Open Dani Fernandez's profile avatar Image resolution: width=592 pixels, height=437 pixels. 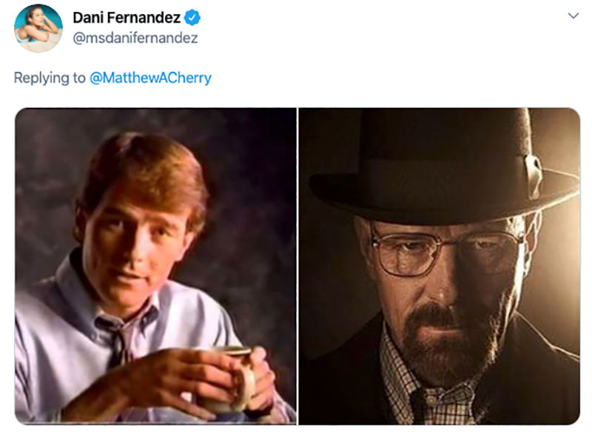pyautogui.click(x=38, y=28)
